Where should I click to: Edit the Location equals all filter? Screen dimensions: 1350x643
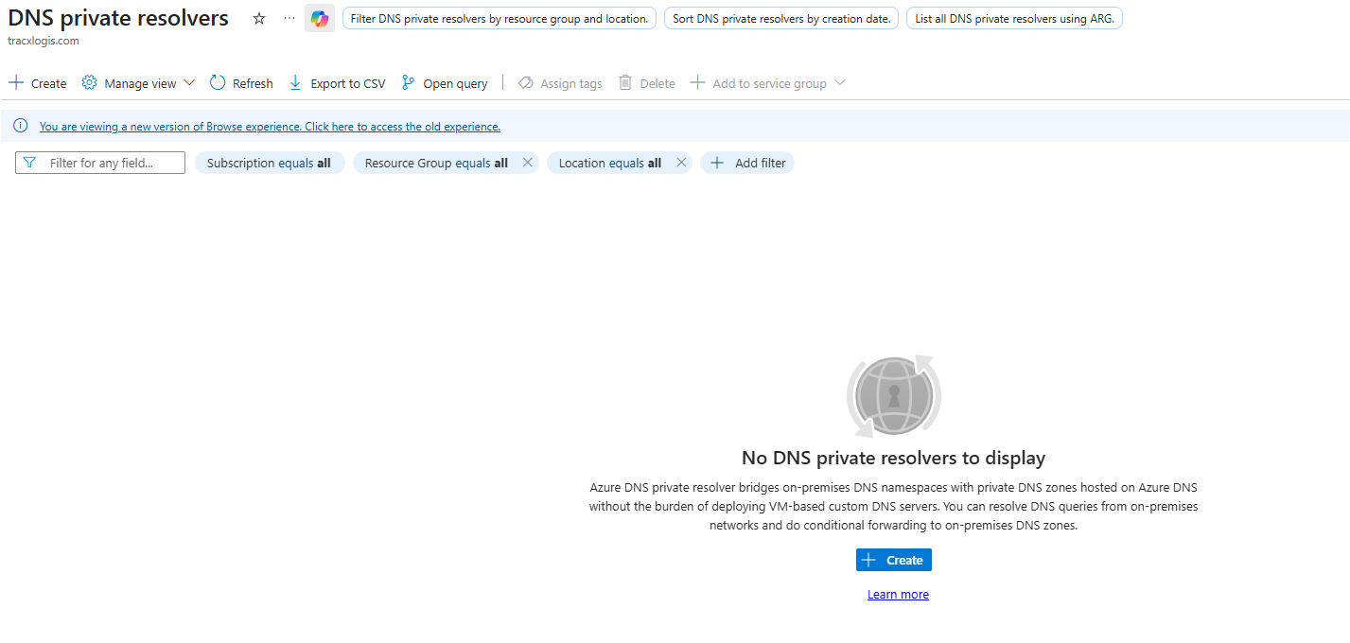click(x=610, y=163)
